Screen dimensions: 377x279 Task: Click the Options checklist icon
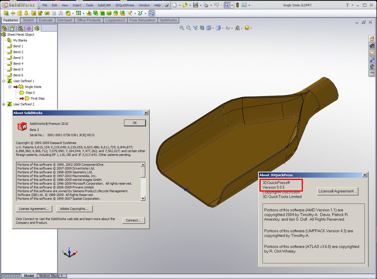(x=244, y=5)
